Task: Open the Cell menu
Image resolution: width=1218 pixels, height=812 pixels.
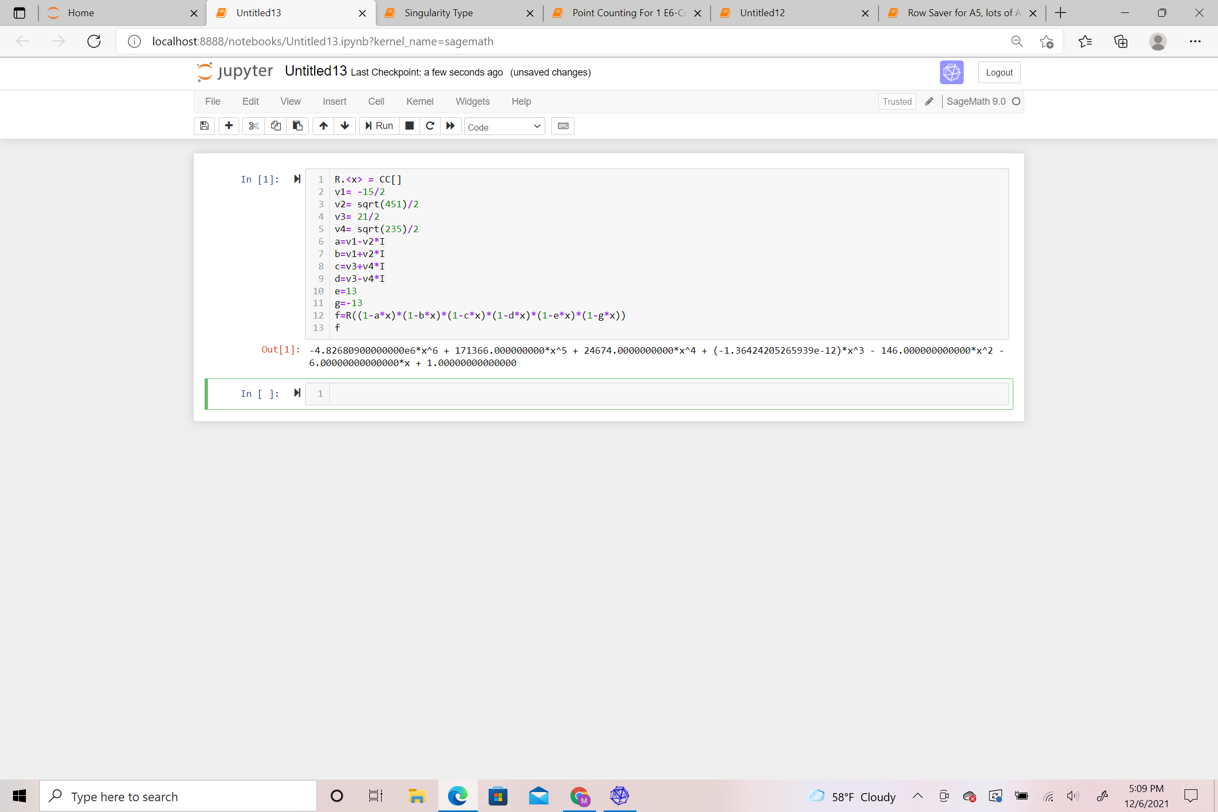Action: coord(376,101)
